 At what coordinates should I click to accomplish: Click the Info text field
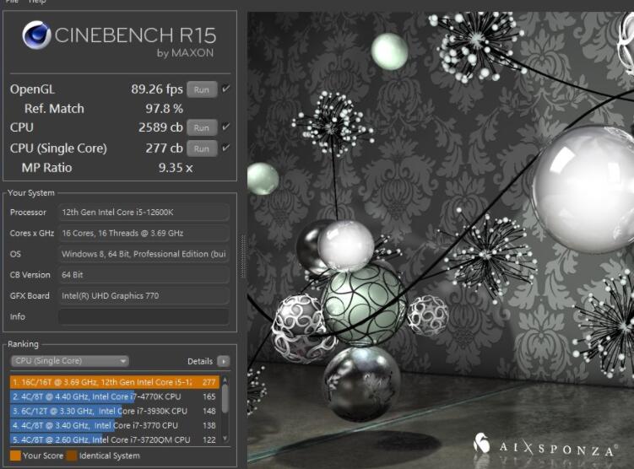143,317
